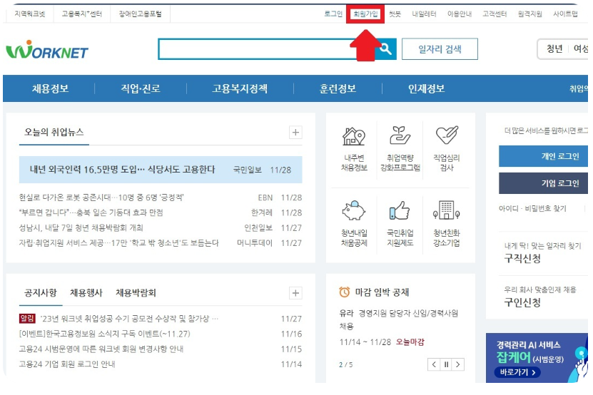
Task: Click 아이디 · 비밀번호 찾기 link
Action: (x=532, y=209)
